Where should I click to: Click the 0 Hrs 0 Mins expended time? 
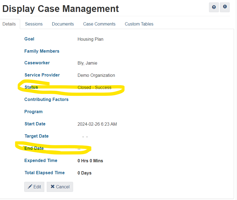point(90,161)
